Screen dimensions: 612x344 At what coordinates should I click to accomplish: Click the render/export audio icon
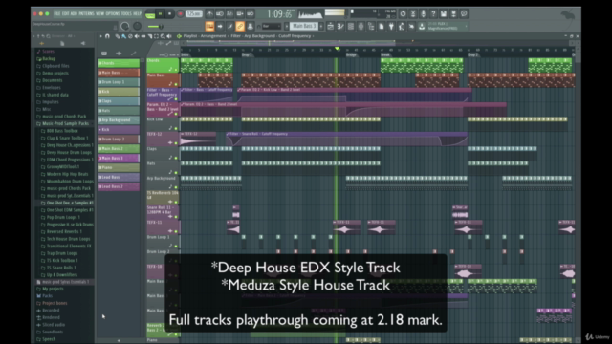pos(453,14)
